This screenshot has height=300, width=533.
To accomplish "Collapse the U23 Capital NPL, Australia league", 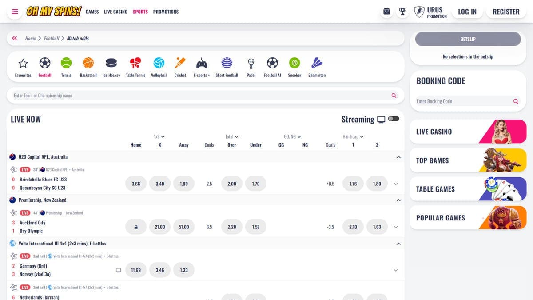I will coord(398,157).
